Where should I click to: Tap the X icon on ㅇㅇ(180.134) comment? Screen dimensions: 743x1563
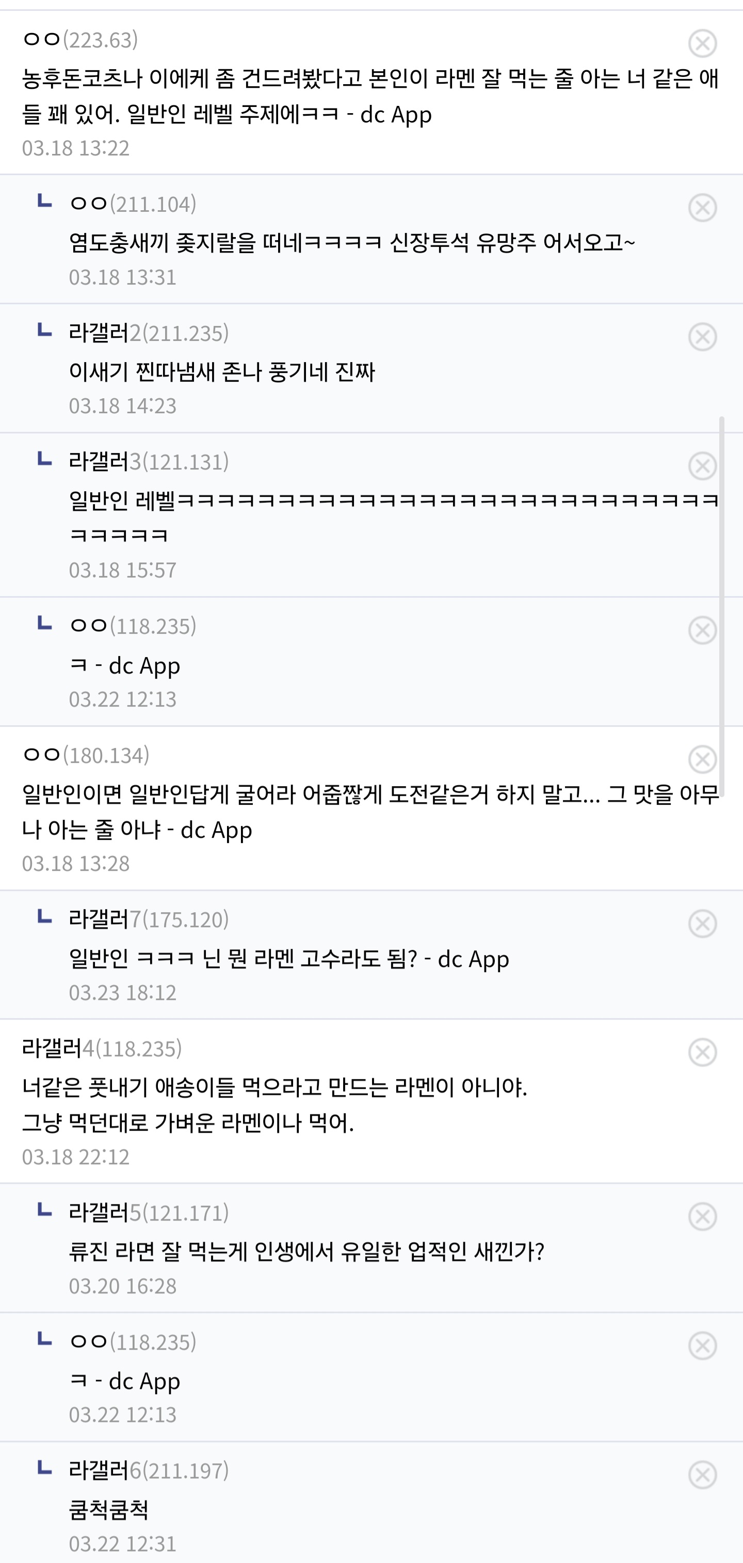pyautogui.click(x=702, y=760)
